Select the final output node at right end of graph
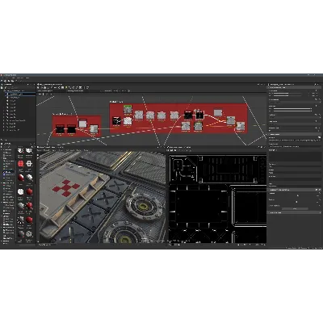 pyautogui.click(x=241, y=126)
